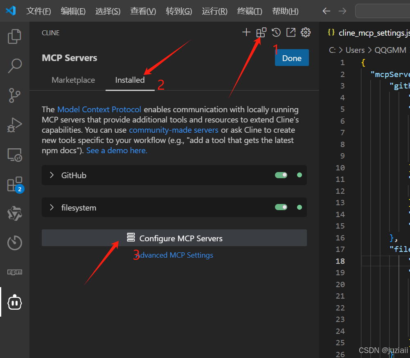
Task: Toggle the GitHub server switch
Action: pos(281,175)
